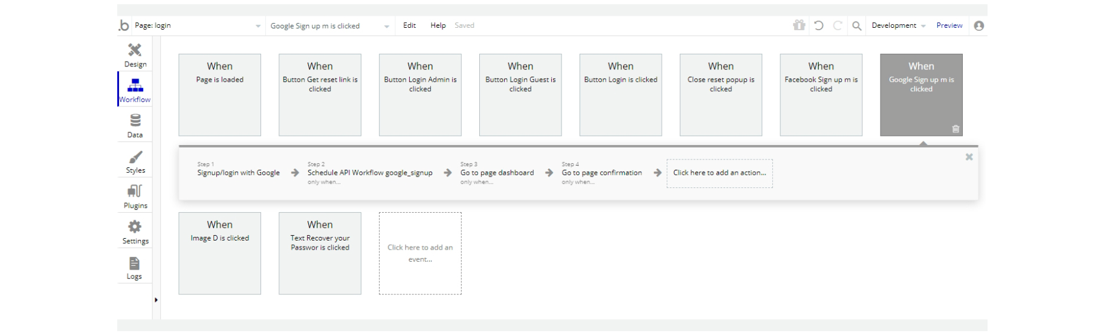Viewport: 1106px width, 336px height.
Task: Open the Help menu
Action: [438, 25]
